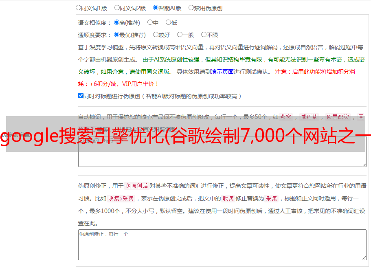Click the 伪原创修正 textarea corner grip

pos(364,258)
